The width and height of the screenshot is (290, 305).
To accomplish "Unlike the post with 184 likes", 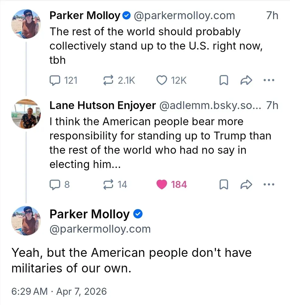I will point(162,185).
